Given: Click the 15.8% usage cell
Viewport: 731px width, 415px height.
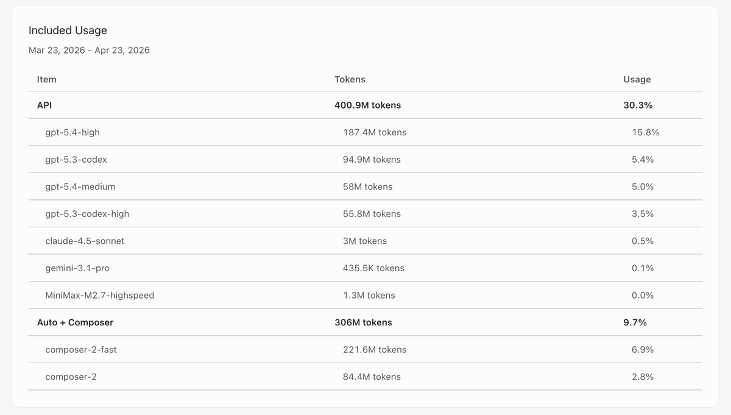Looking at the screenshot, I should point(645,132).
